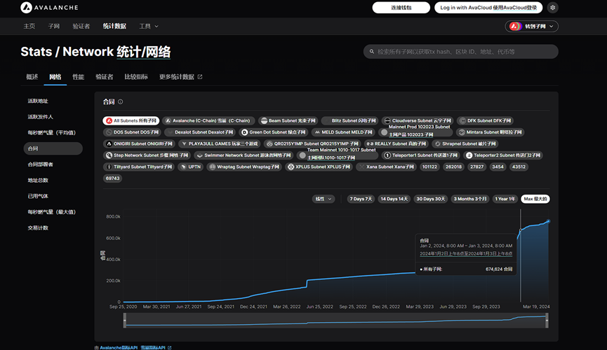Select the Step Network Subnet chip
This screenshot has width=607, height=350.
pyautogui.click(x=147, y=155)
